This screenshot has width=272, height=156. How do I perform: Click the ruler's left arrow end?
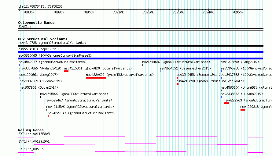(x=19, y=9)
